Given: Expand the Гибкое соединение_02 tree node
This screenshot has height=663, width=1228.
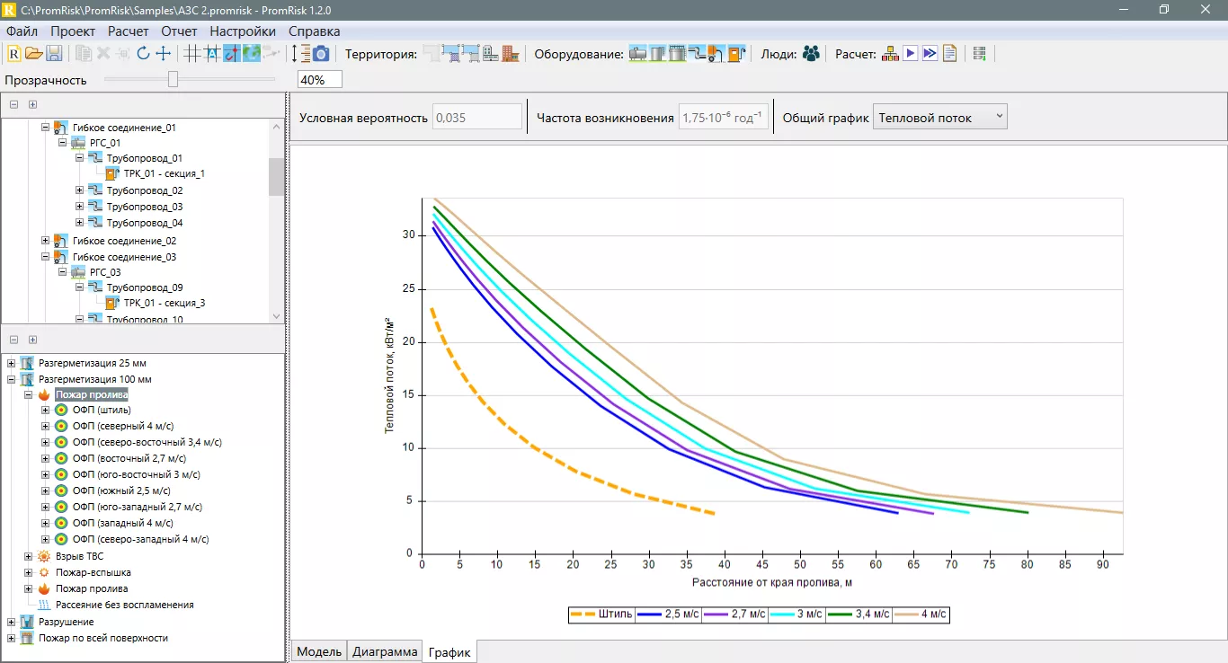Looking at the screenshot, I should [x=45, y=240].
